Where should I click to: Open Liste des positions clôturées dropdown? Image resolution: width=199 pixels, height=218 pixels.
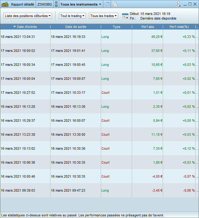(x=28, y=16)
